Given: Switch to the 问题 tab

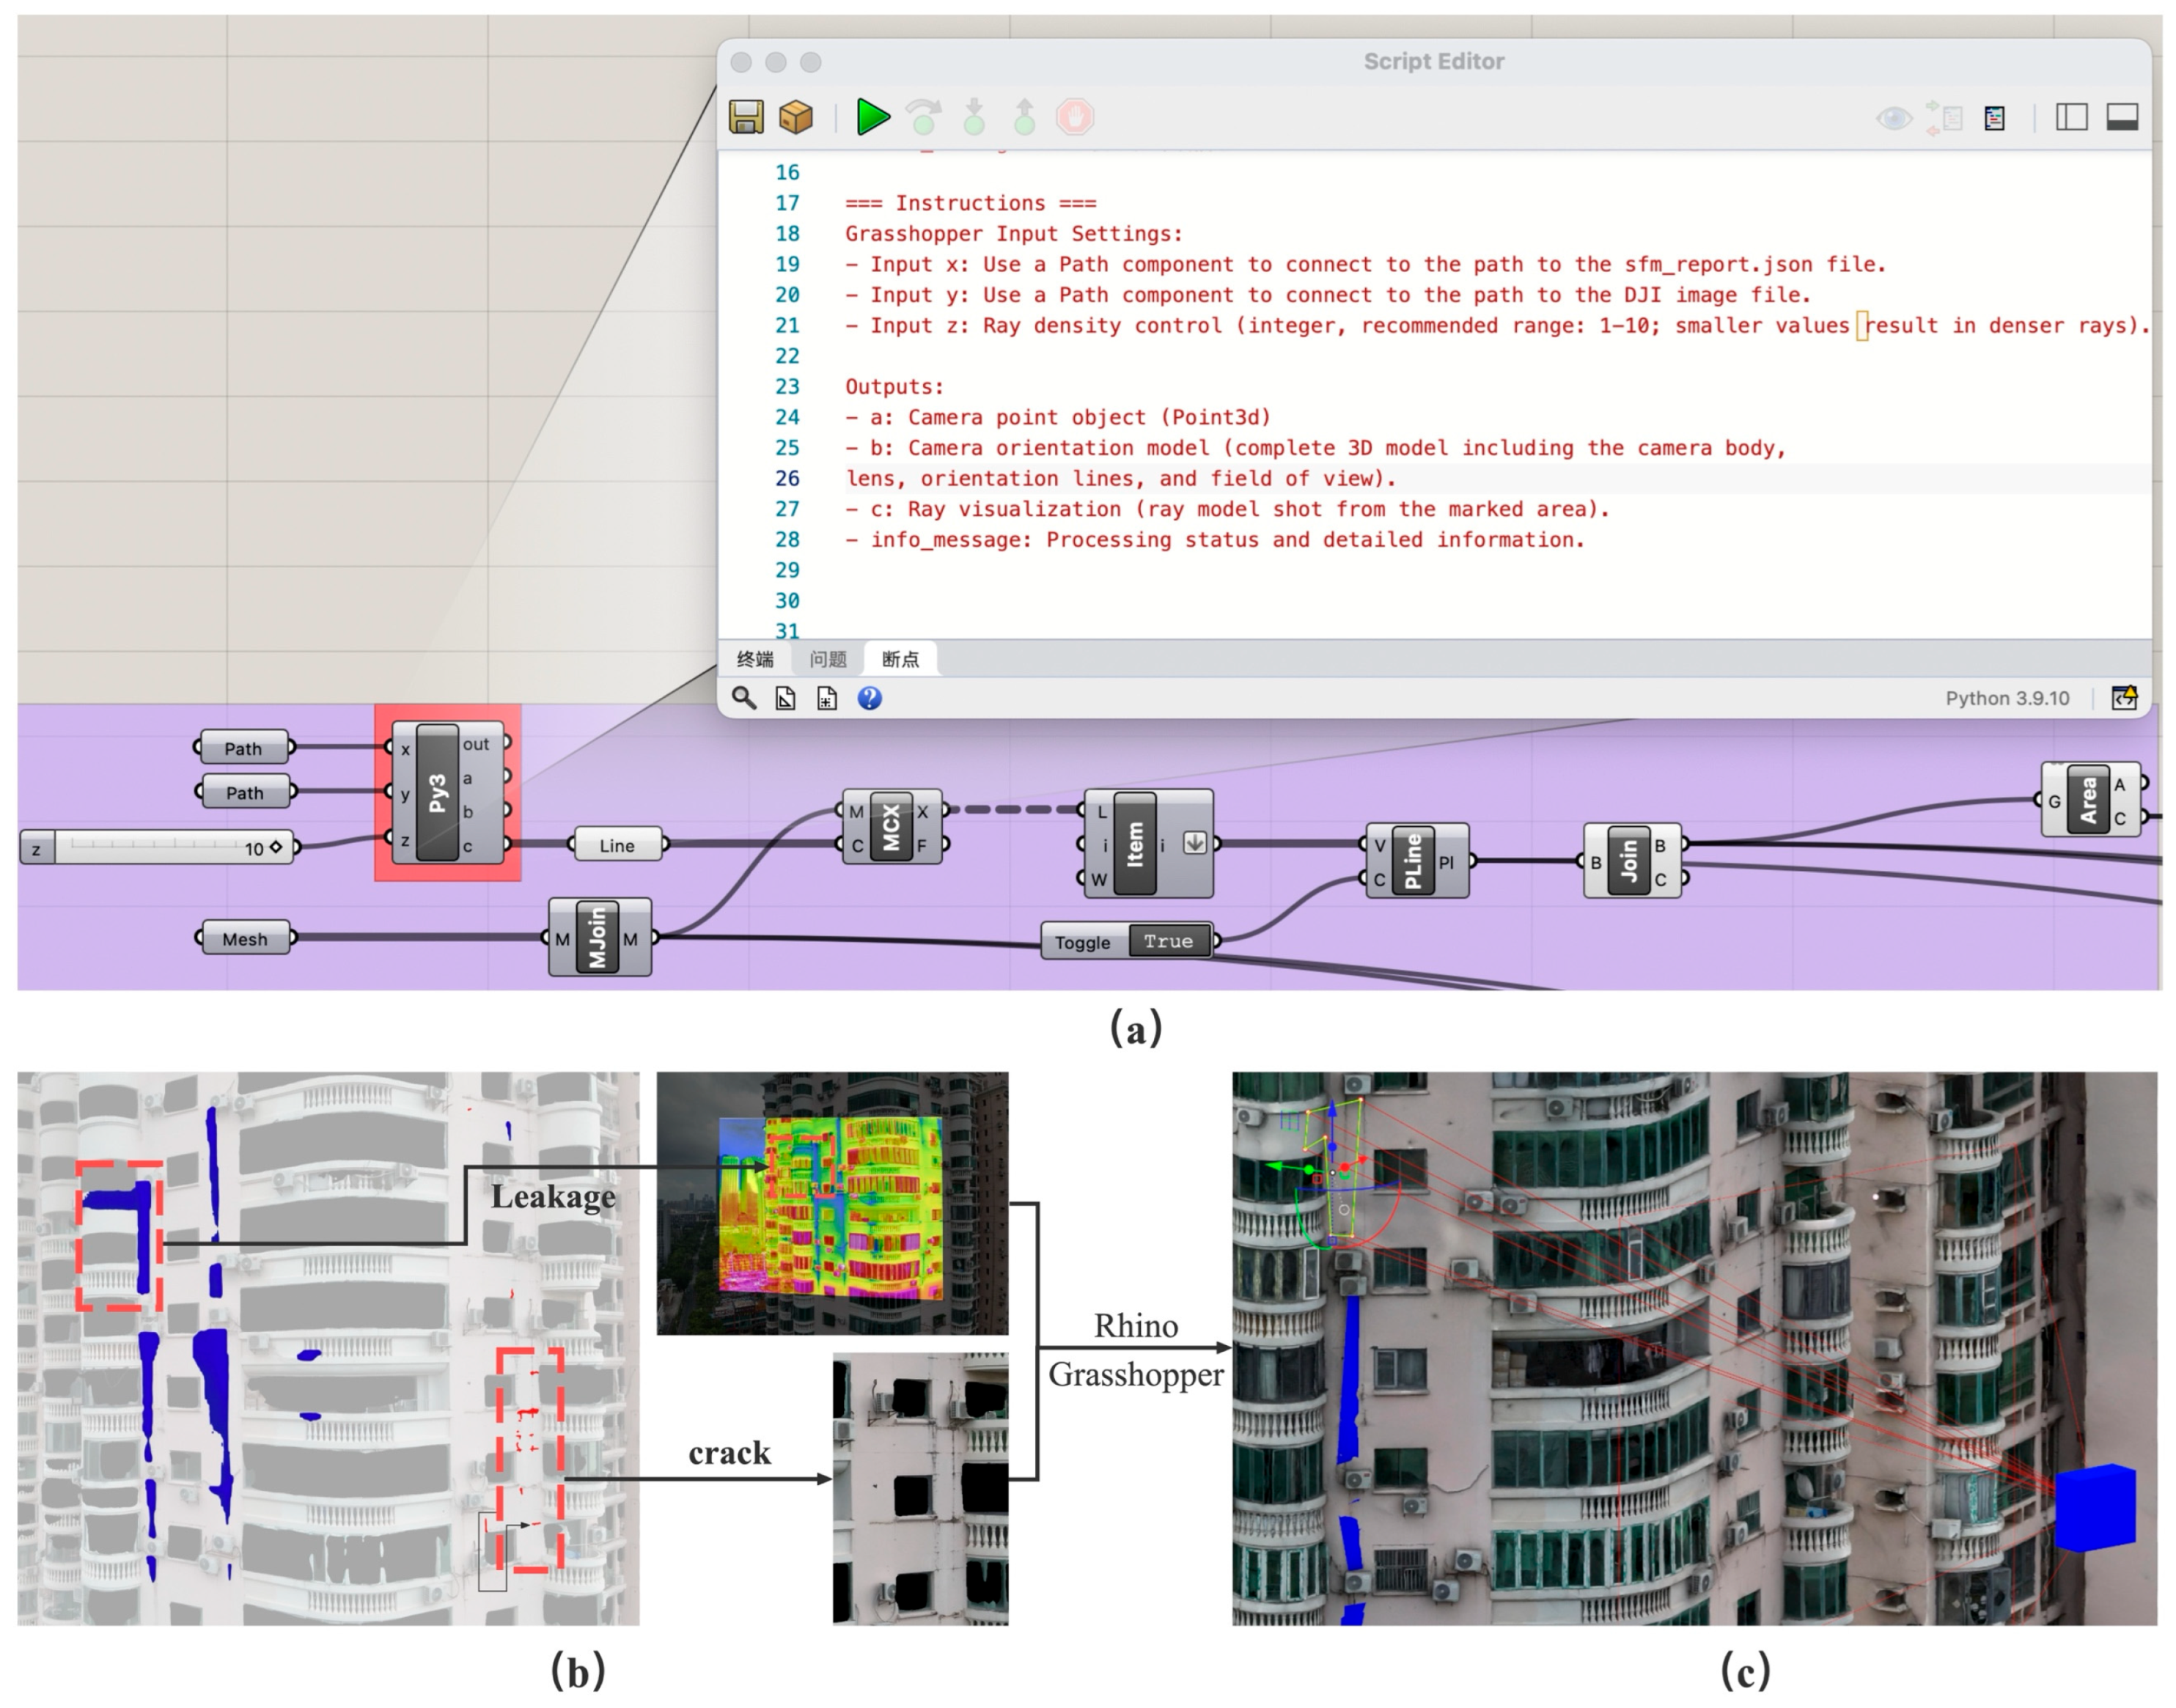Looking at the screenshot, I should point(828,659).
